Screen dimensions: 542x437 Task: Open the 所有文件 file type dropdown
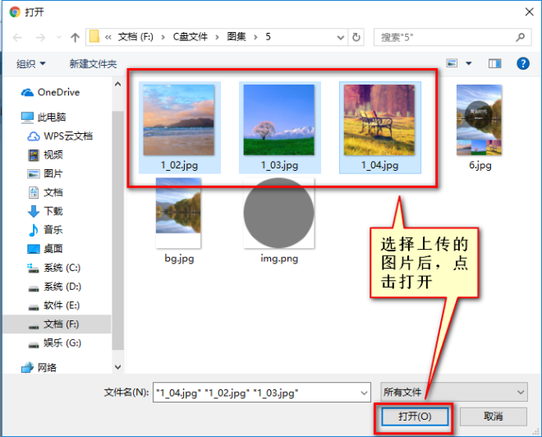[454, 393]
